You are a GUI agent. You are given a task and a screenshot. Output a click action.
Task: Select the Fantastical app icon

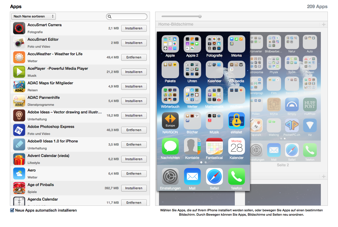[214, 146]
